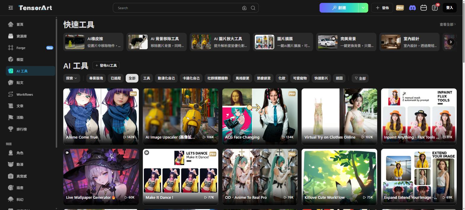Select 科幻 sci-fi UFO icon
Image resolution: width=465 pixels, height=210 pixels.
point(11,199)
